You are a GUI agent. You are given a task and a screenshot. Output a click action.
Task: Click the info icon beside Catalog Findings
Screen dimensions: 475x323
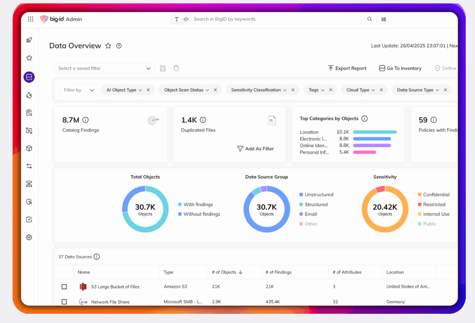(86, 120)
